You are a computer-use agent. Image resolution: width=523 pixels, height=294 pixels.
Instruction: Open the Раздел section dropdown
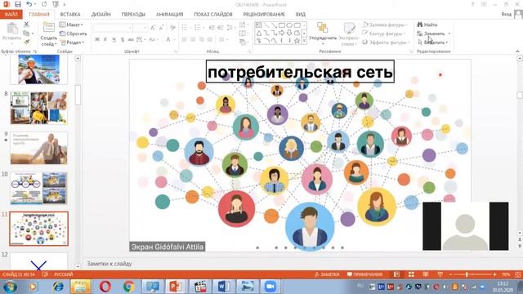coord(72,42)
